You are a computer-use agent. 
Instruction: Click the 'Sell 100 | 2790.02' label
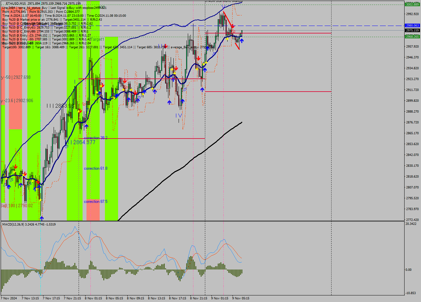pos(17,205)
